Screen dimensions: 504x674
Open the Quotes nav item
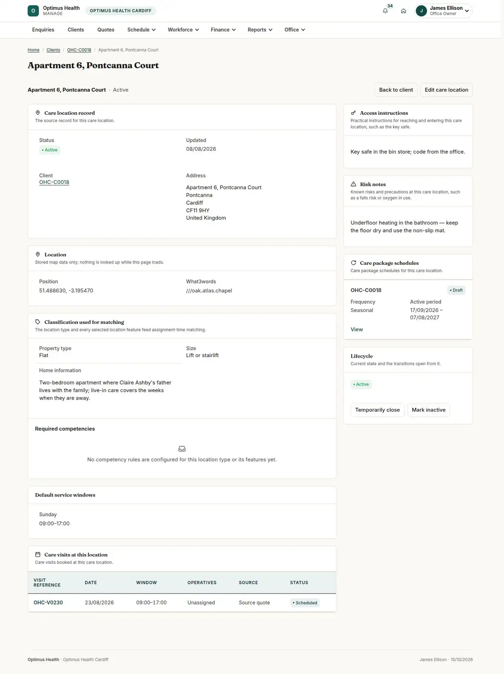[106, 30]
